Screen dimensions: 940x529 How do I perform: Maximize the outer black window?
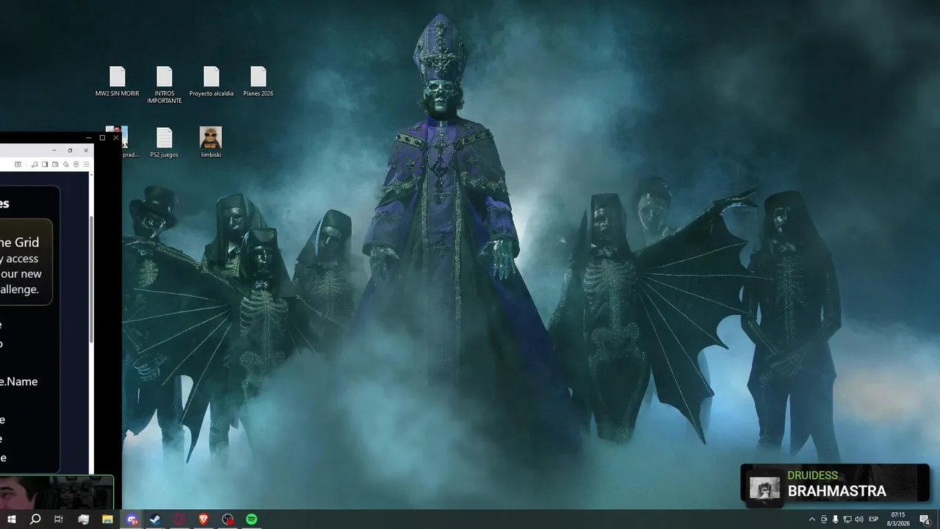(x=102, y=137)
